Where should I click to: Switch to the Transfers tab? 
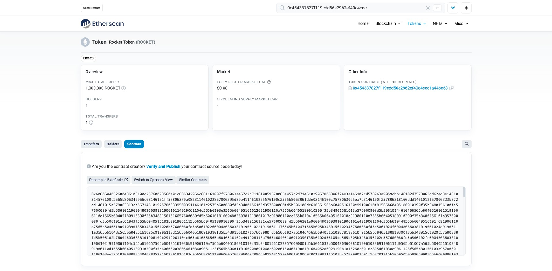[91, 144]
